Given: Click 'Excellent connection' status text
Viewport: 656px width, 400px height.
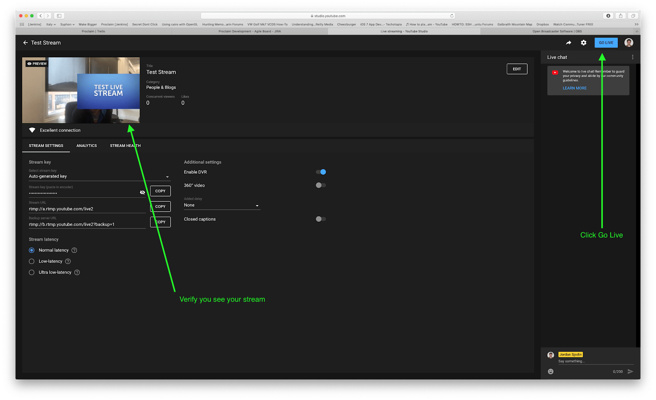Looking at the screenshot, I should click(60, 130).
